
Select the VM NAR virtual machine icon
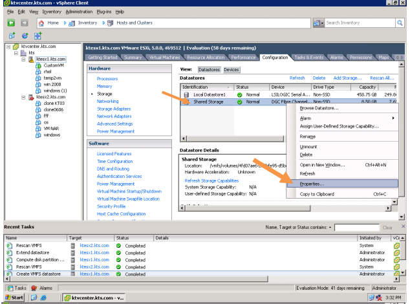(x=38, y=129)
